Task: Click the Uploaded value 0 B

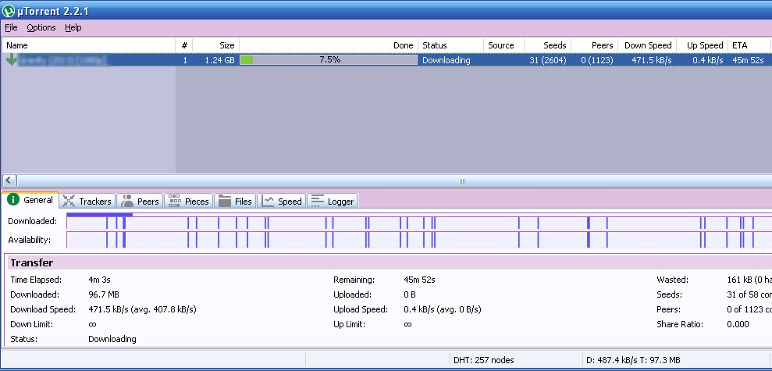Action: pyautogui.click(x=410, y=294)
